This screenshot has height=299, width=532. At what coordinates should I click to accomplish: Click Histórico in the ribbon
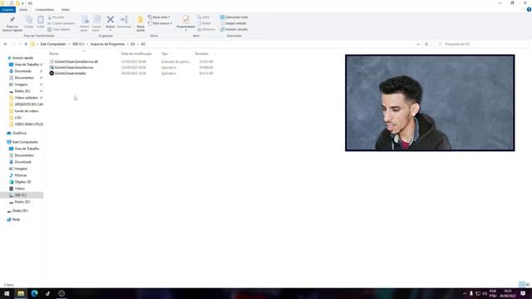point(206,30)
